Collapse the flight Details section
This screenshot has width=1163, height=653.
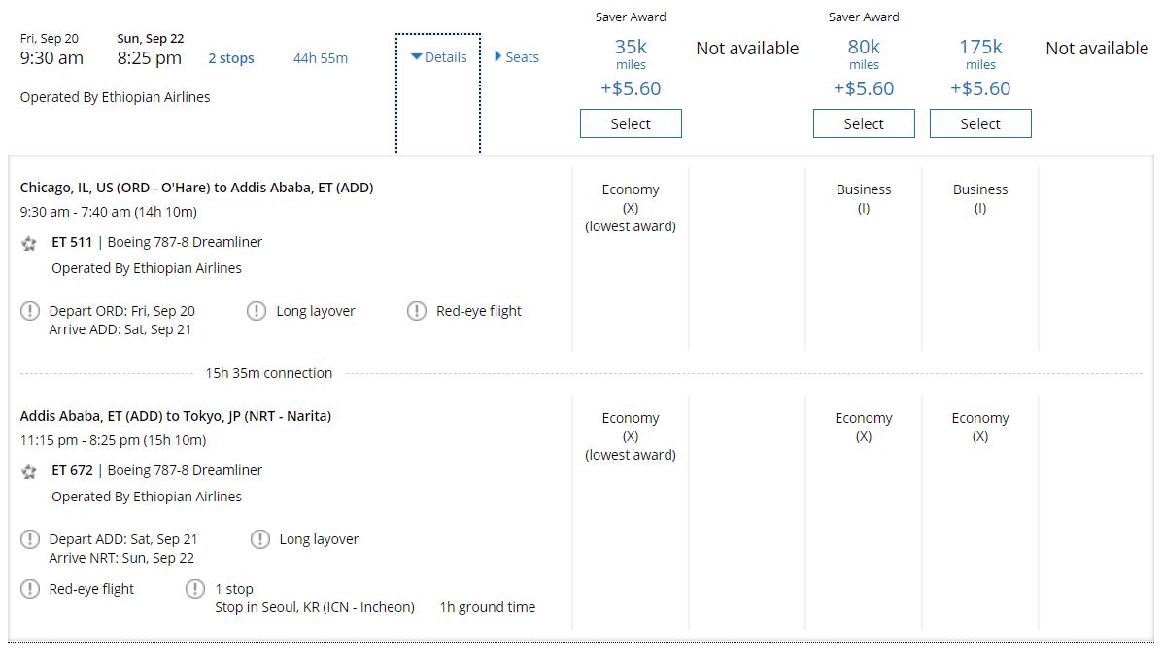[438, 57]
